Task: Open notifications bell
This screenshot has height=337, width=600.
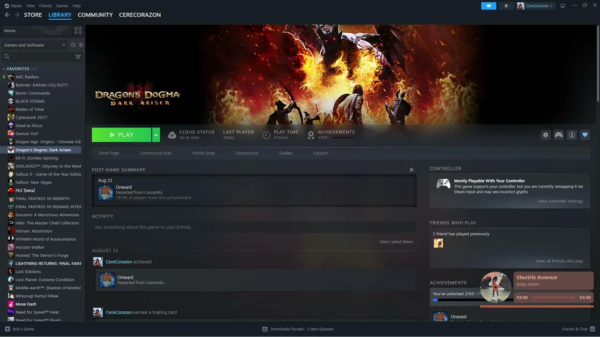Action: [506, 6]
